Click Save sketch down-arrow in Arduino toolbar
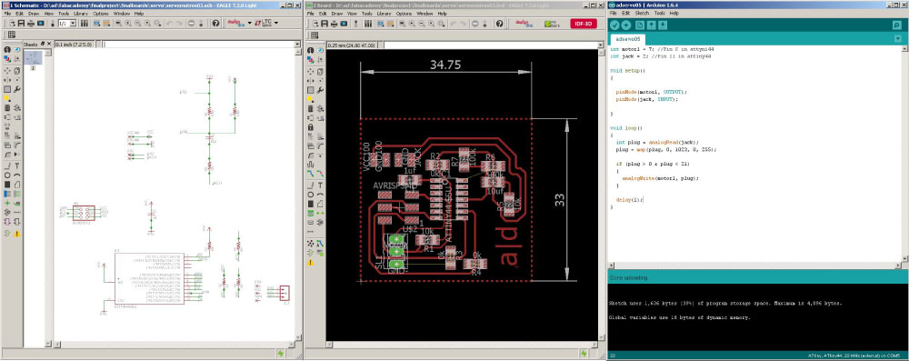 [664, 25]
